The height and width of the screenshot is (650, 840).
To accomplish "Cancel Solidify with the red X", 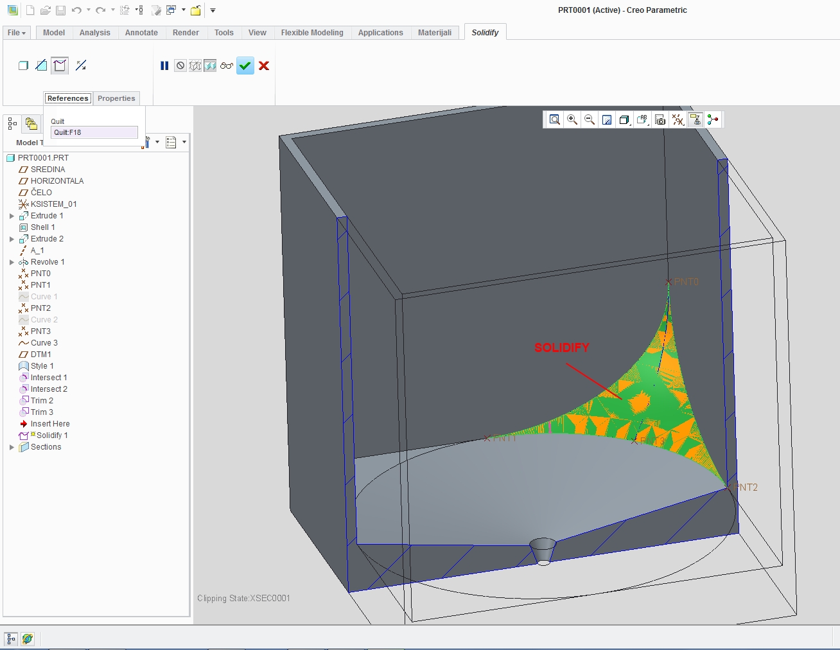I will pos(263,66).
